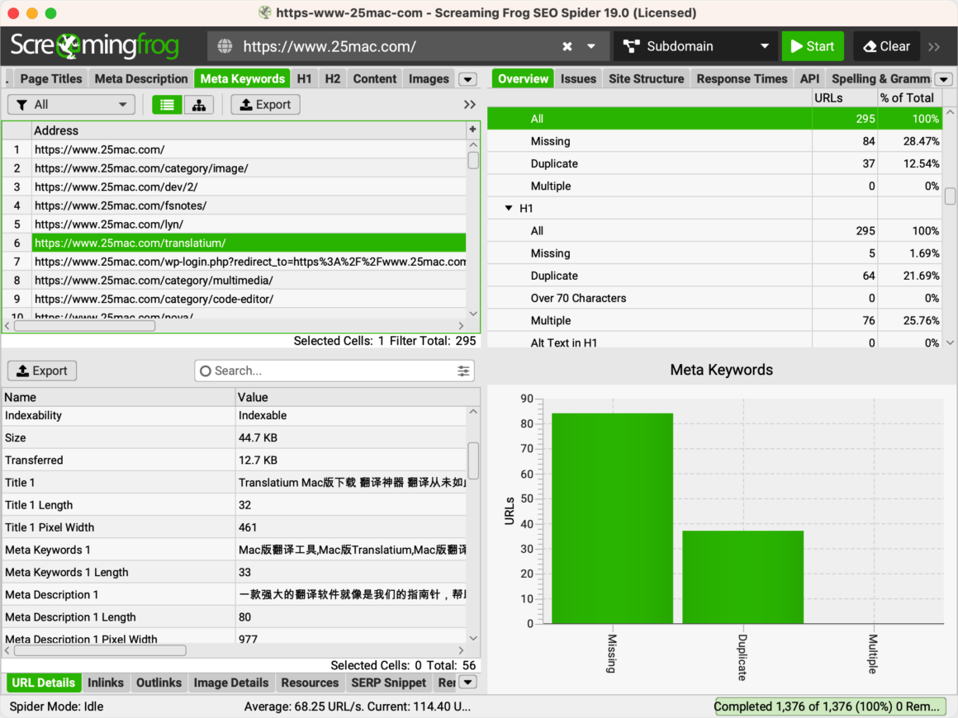Viewport: 958px width, 718px height.
Task: Open the Subdomain crawl mode dropdown
Action: 695,46
